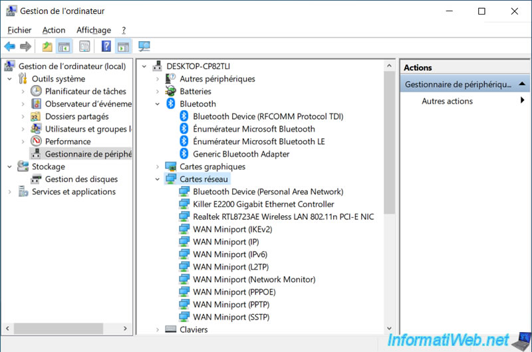Open the ? help menu
The height and width of the screenshot is (352, 532).
point(124,30)
